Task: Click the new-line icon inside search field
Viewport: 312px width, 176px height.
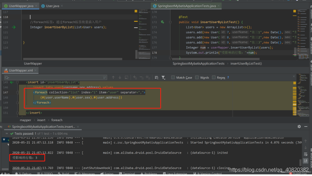Action: [104, 77]
